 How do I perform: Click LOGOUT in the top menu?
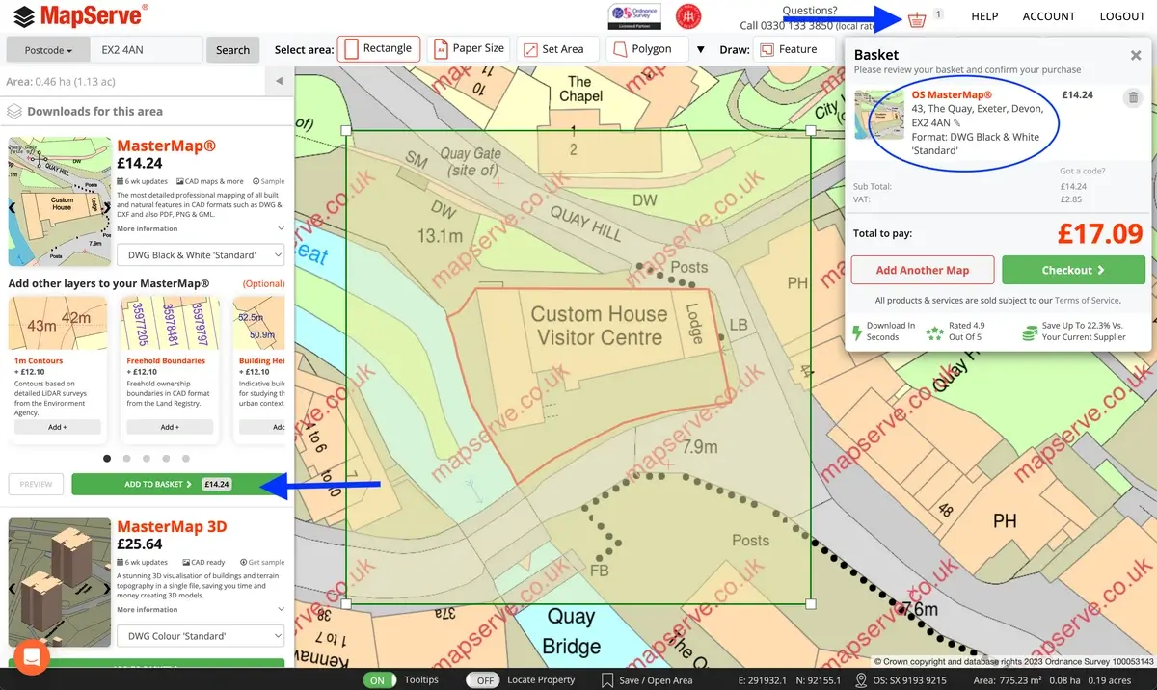click(x=1122, y=16)
